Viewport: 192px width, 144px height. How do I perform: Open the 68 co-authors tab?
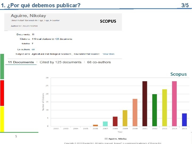[x=99, y=62]
